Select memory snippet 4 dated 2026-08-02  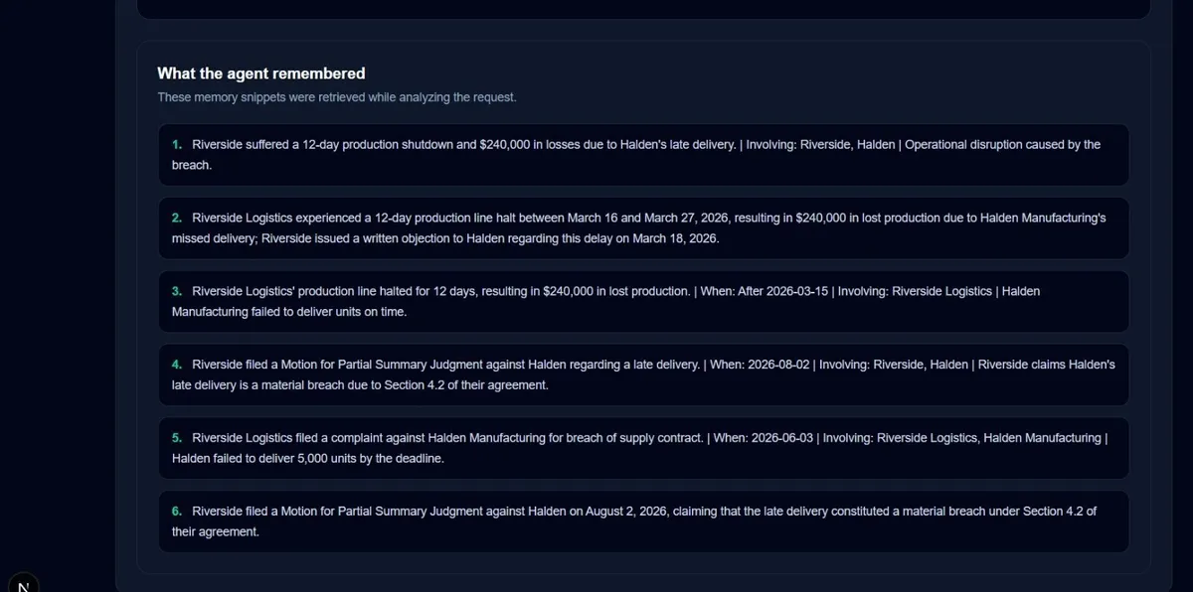(643, 374)
